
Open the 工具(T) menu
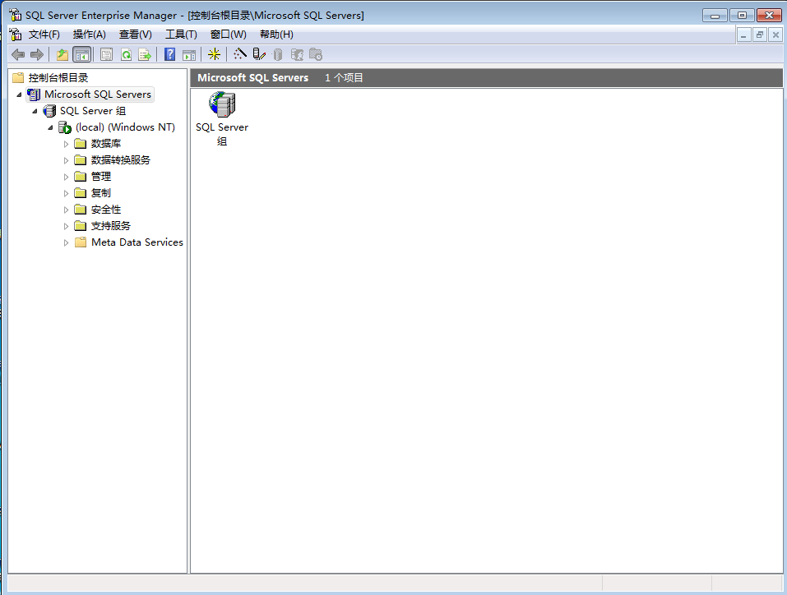(x=181, y=35)
